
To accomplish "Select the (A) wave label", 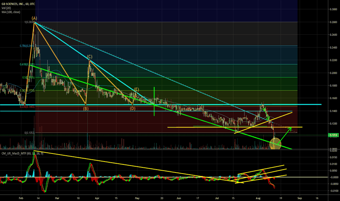I will coord(34,18).
